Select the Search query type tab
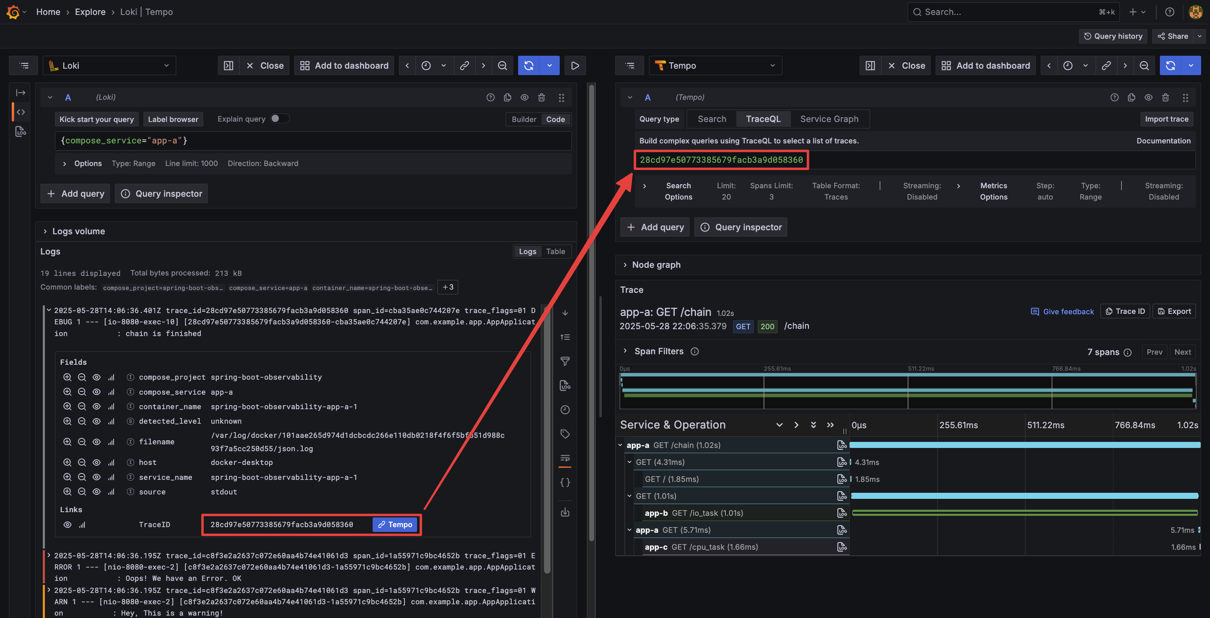 coord(712,119)
